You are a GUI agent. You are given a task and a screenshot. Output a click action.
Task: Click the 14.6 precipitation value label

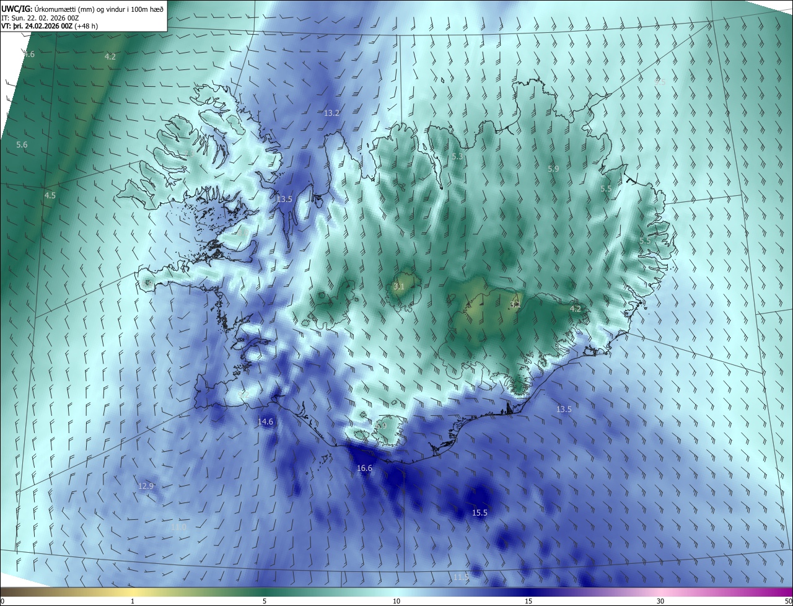265,421
